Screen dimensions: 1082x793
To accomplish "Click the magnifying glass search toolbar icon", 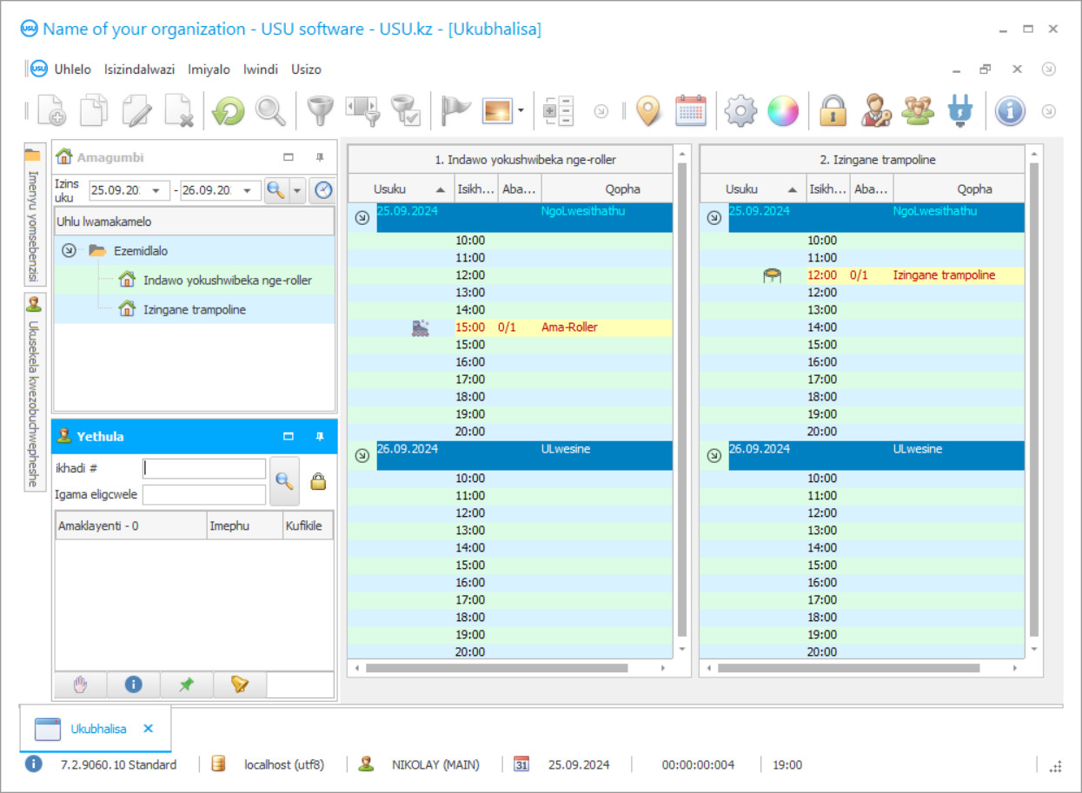I will [270, 111].
